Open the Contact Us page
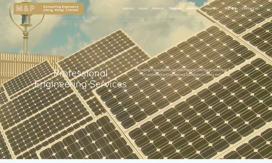This screenshot has width=272, height=163. coord(250,8)
